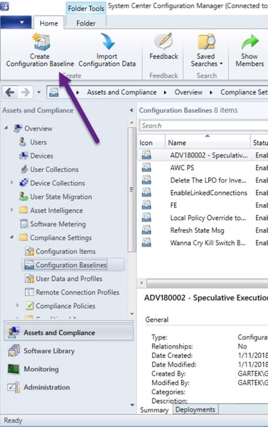This screenshot has width=268, height=427.
Task: Select the Remote Connection Profiles icon
Action: [29, 292]
